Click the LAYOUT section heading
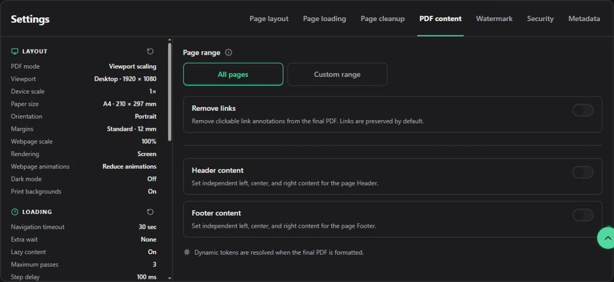The image size is (614, 282). click(x=35, y=51)
